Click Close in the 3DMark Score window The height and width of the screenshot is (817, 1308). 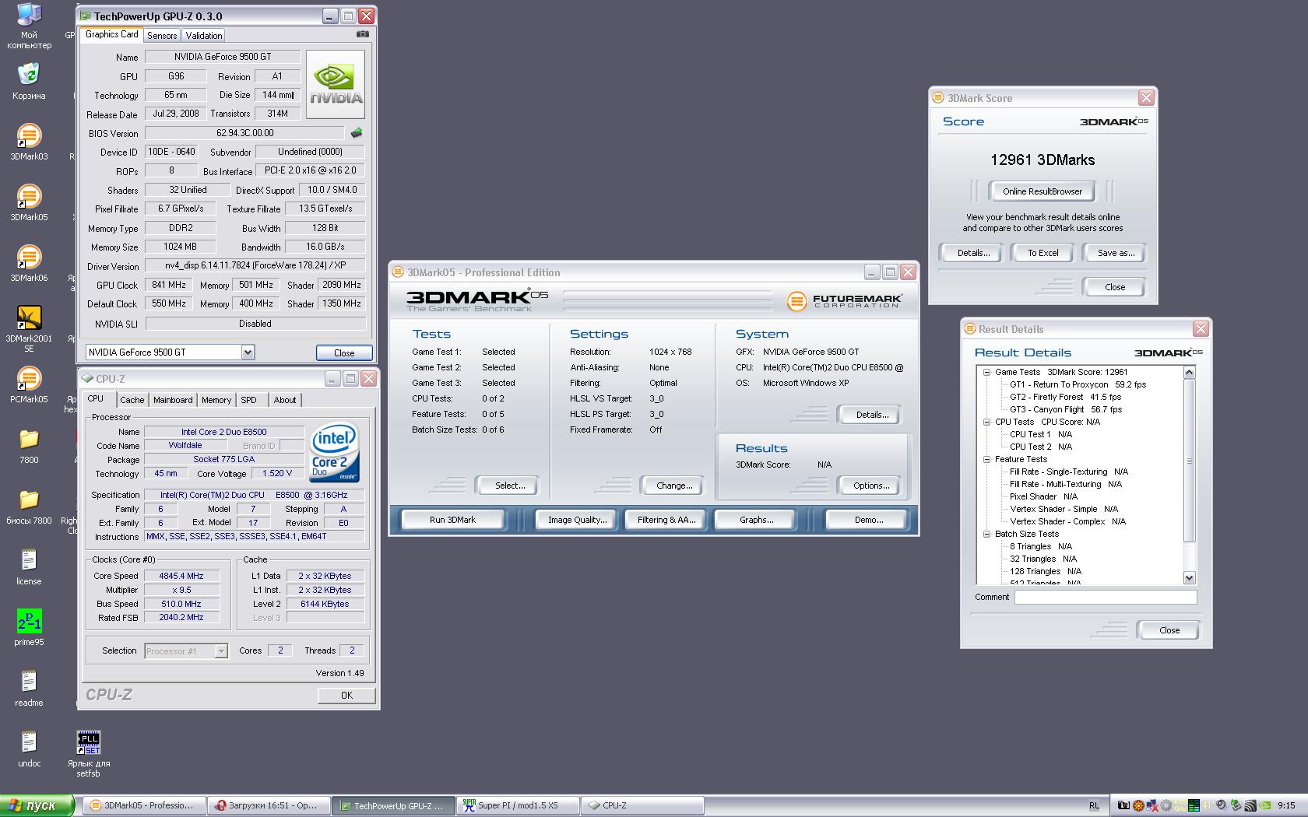[1114, 287]
